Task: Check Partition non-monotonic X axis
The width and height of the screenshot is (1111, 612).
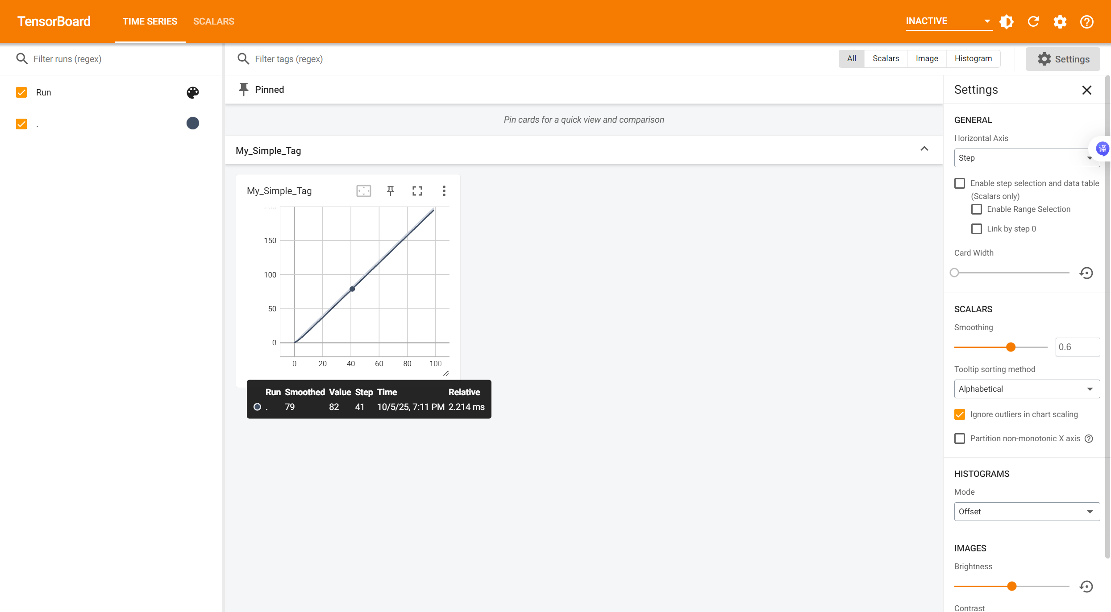Action: tap(960, 438)
